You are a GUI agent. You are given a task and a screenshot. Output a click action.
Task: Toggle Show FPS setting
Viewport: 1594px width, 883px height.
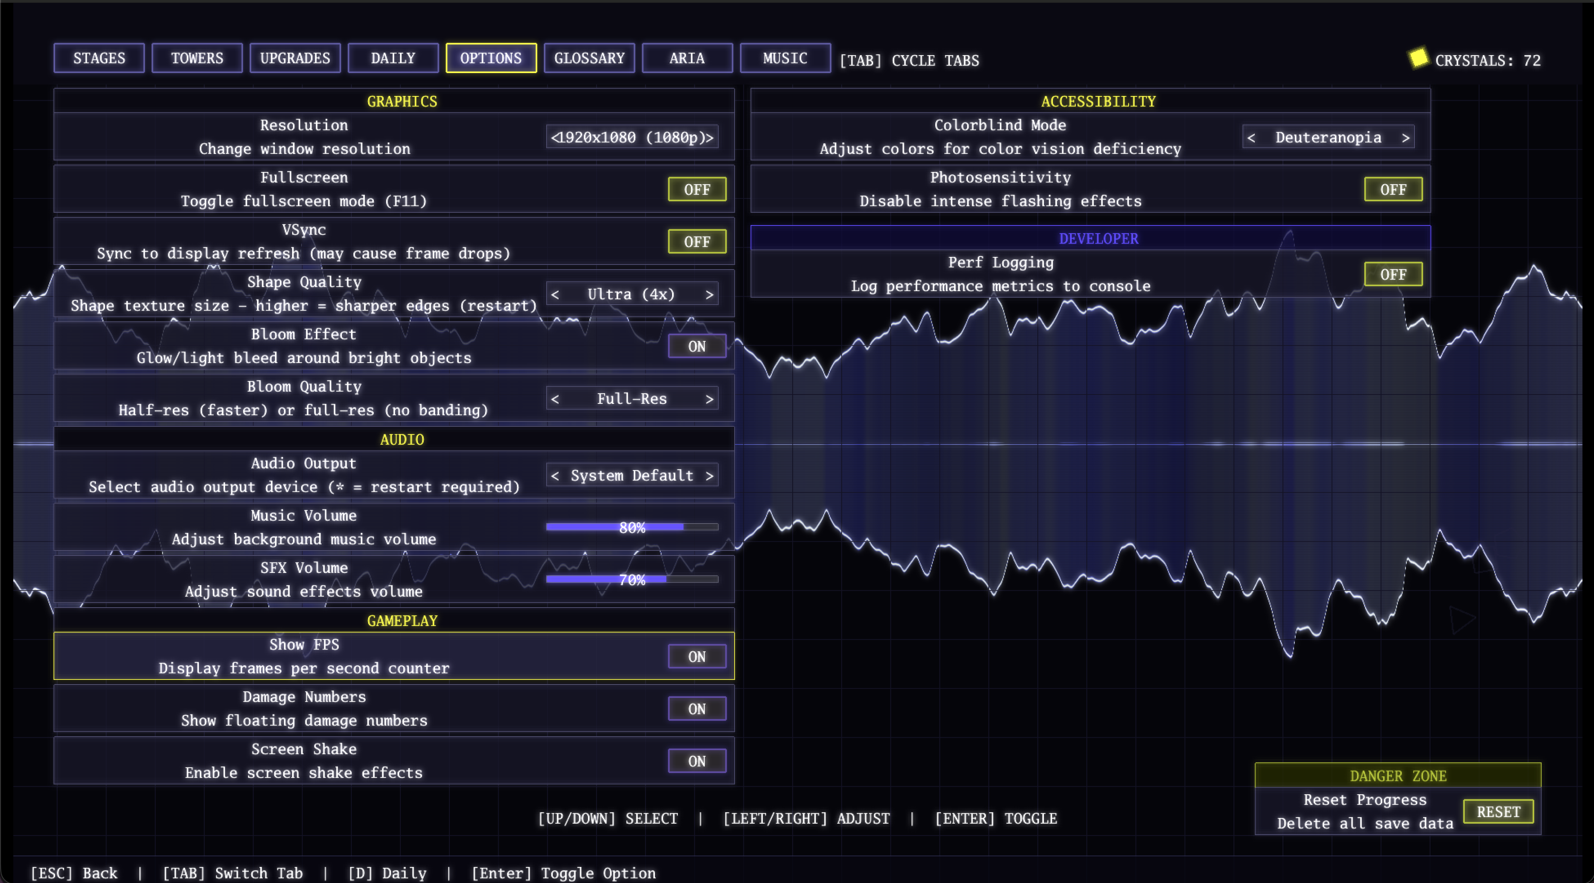click(697, 657)
